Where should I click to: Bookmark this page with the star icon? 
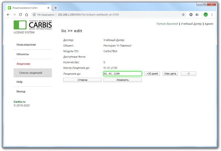coord(183,14)
